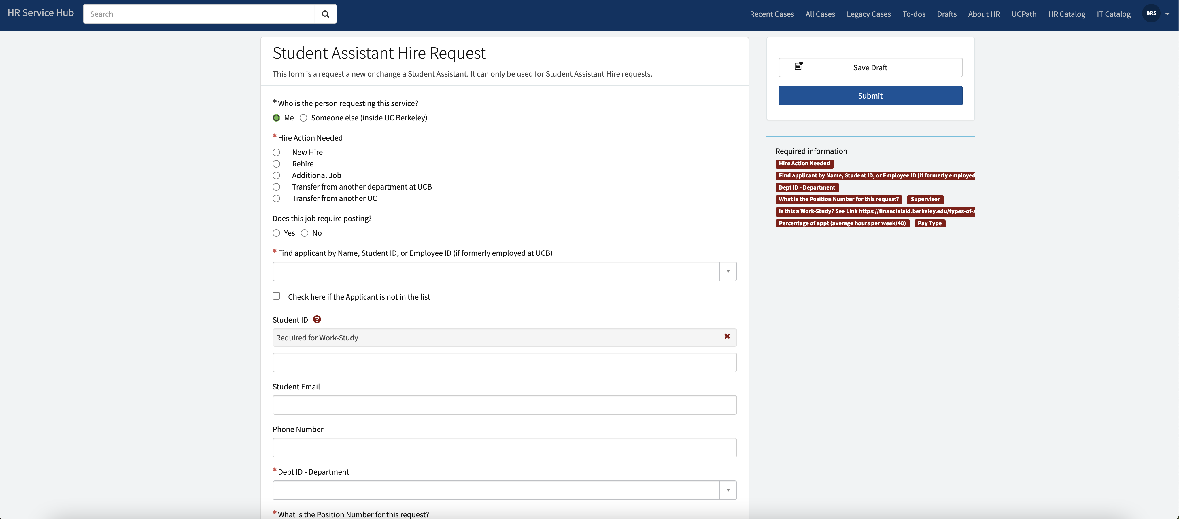View Drafts

coord(946,14)
